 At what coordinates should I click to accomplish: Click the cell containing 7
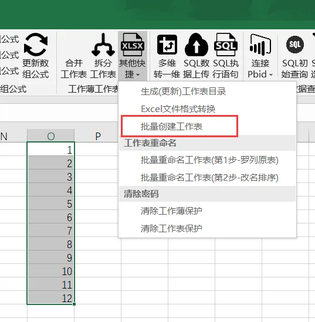pos(50,230)
